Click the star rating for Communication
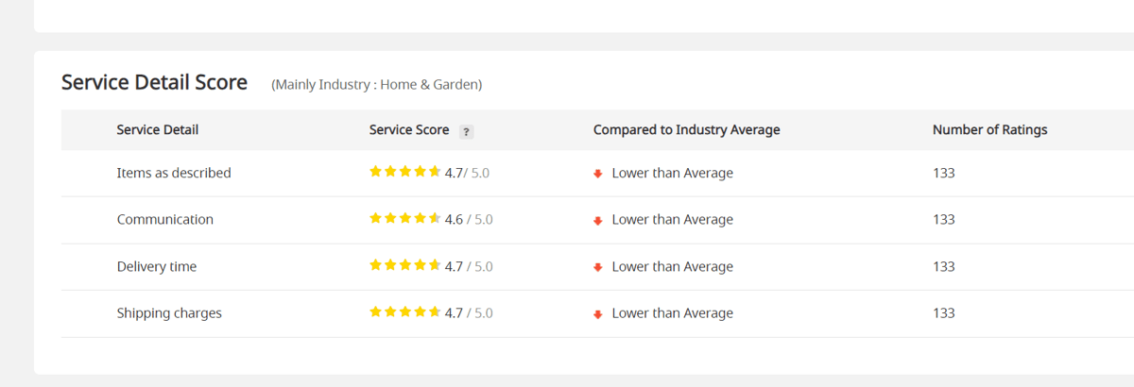Viewport: 1134px width, 387px height. 404,218
